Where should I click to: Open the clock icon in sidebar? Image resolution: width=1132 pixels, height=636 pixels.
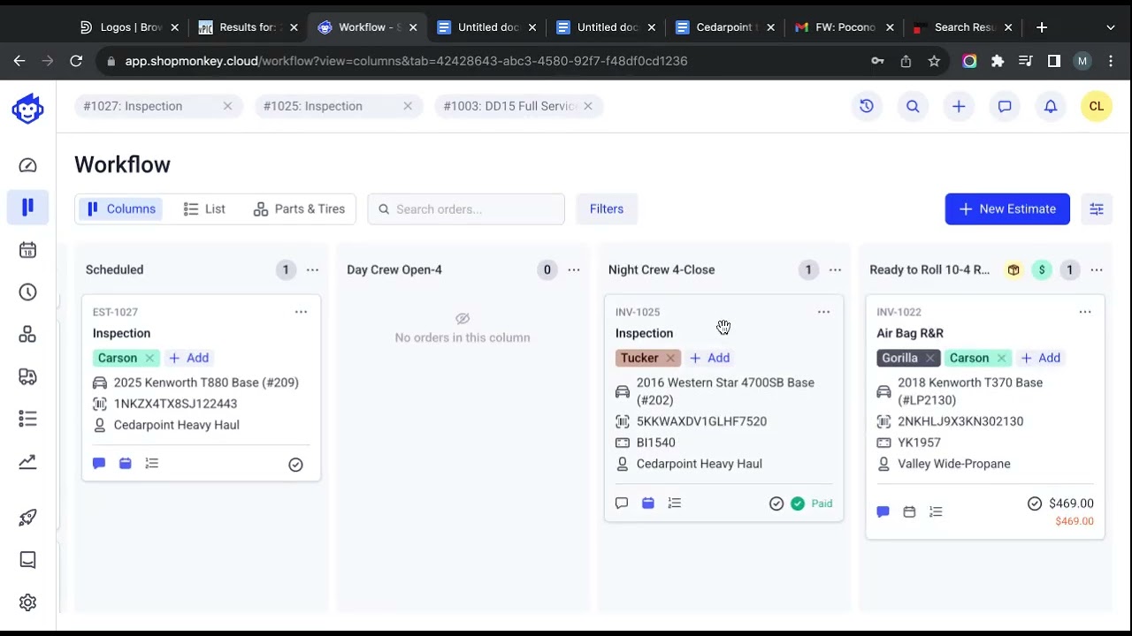click(27, 292)
